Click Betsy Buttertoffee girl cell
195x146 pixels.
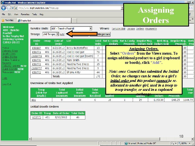pos(80,48)
